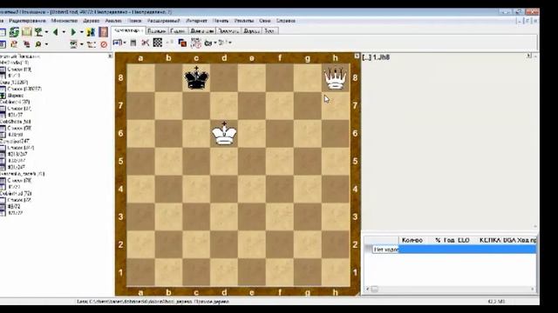558x313 pixels.
Task: Open the opening book table icon
Action: point(27,32)
